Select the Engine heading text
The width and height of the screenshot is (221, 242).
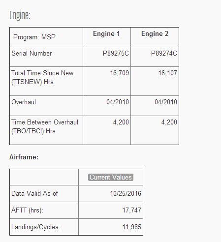click(20, 15)
